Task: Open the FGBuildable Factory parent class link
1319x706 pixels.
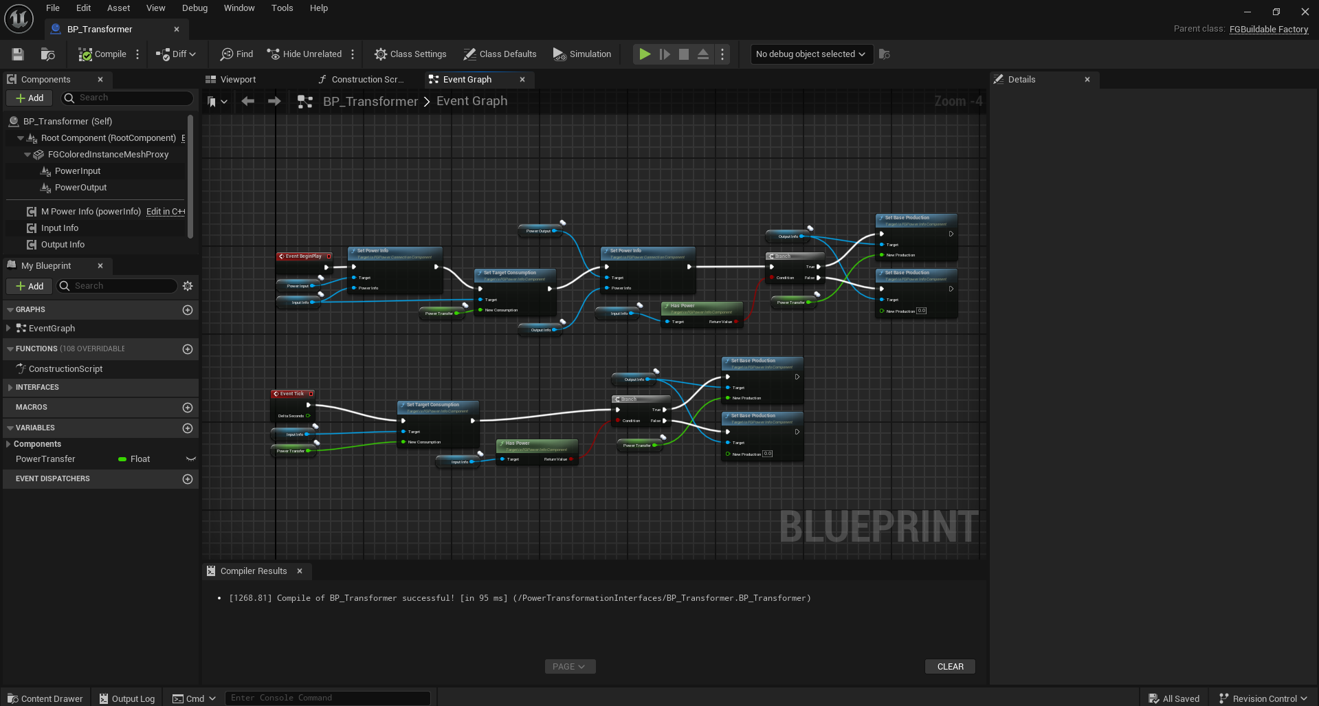Action: (1269, 29)
